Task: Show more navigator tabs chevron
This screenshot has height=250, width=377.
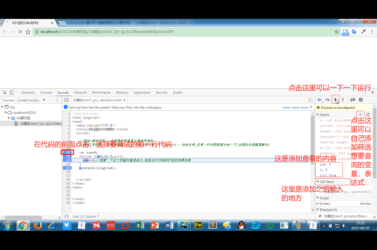Action: point(44,100)
